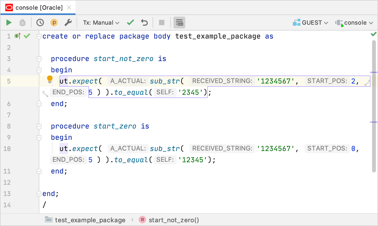Open the Tx: Manual transaction dropdown

[101, 22]
